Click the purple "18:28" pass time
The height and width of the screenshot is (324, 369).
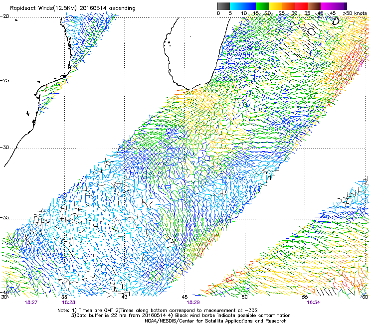pos(68,303)
